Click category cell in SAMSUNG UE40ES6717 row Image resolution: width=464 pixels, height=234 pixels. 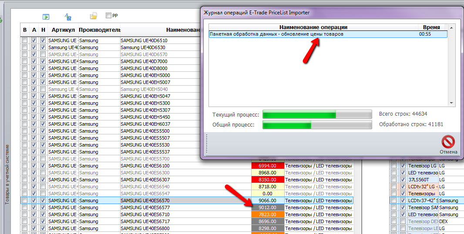click(319, 221)
